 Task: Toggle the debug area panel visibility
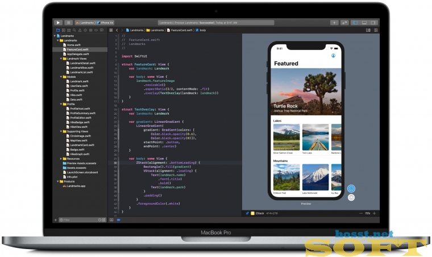click(x=364, y=23)
